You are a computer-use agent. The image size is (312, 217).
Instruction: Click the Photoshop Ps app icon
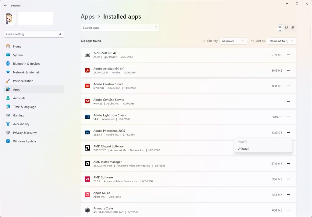pos(87,132)
